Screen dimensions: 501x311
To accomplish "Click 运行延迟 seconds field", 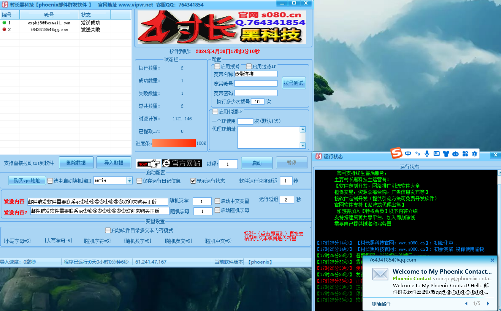I will [286, 200].
